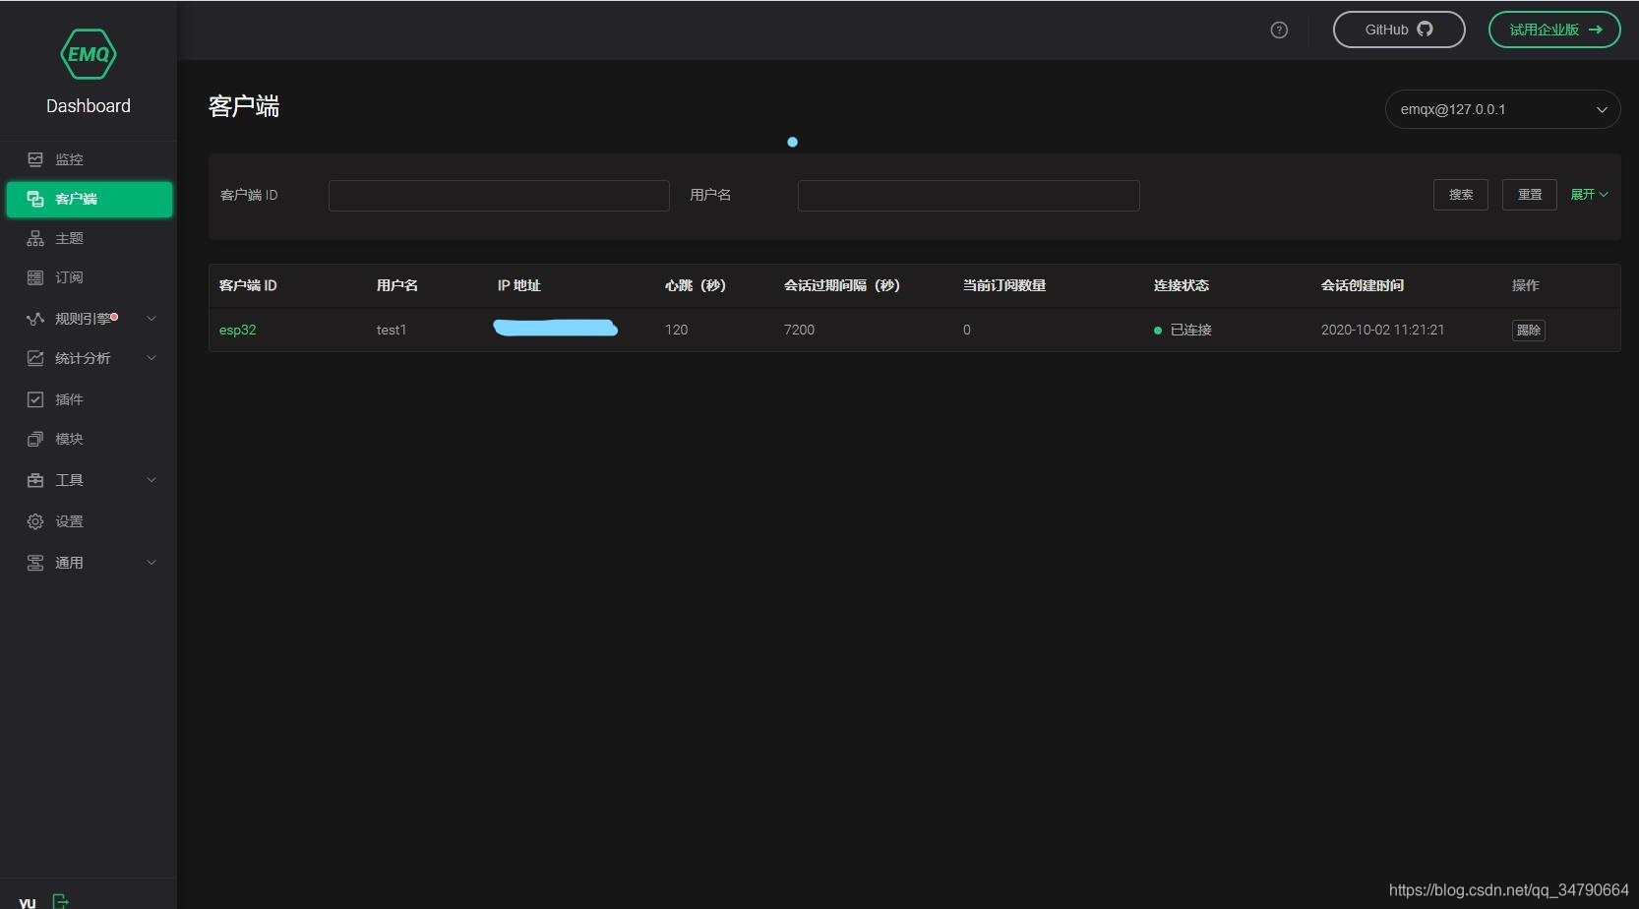Expand the 统计分析 statistics submenu chevron

[x=152, y=358]
